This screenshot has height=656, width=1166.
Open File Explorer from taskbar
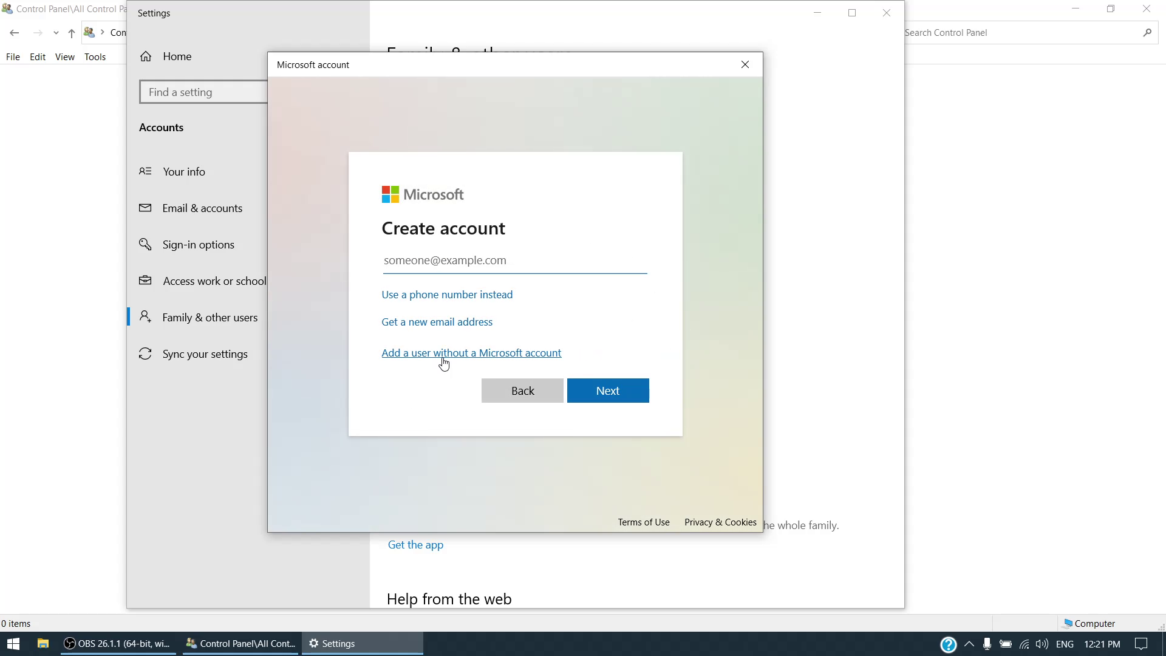[x=43, y=644]
